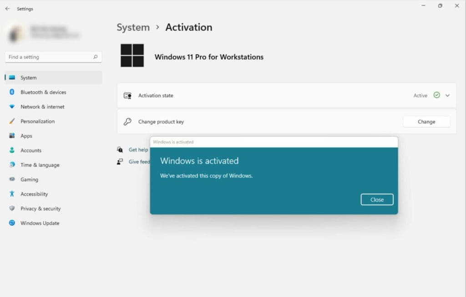
Task: Click the Activation state row label
Action: click(x=156, y=95)
